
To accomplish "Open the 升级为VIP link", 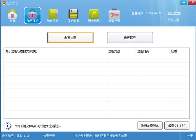I will pyautogui.click(x=174, y=13).
